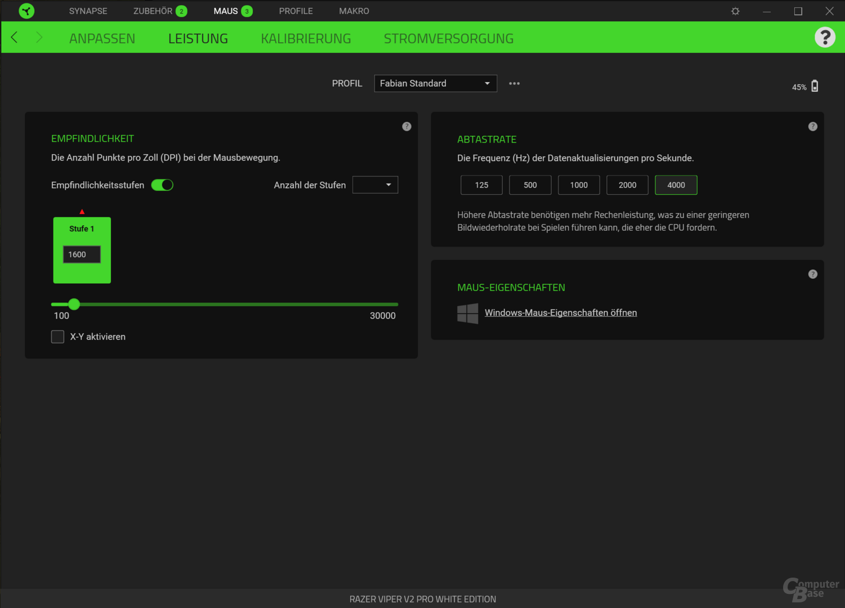Click the Zubehör badge showing 2
Viewport: 845px width, 608px height.
(181, 11)
